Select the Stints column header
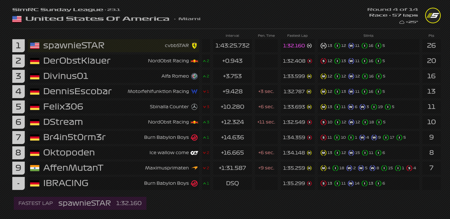 (x=368, y=36)
